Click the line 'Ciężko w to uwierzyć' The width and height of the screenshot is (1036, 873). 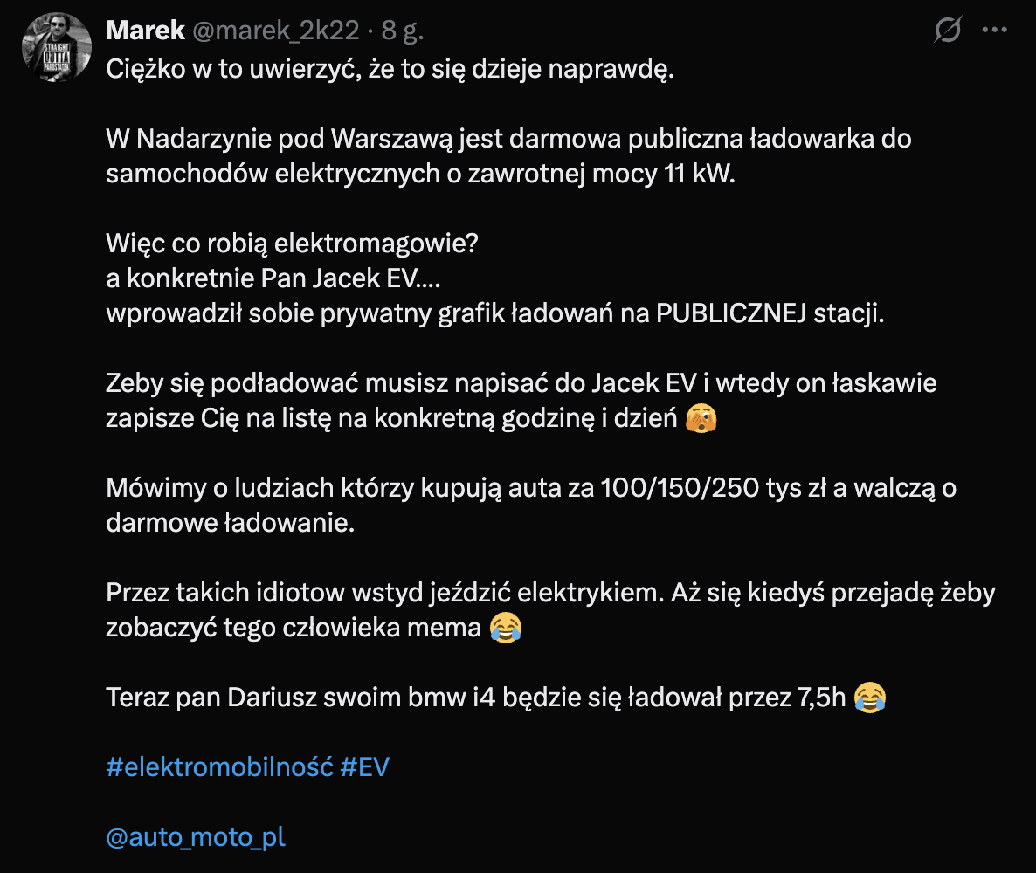coord(390,70)
